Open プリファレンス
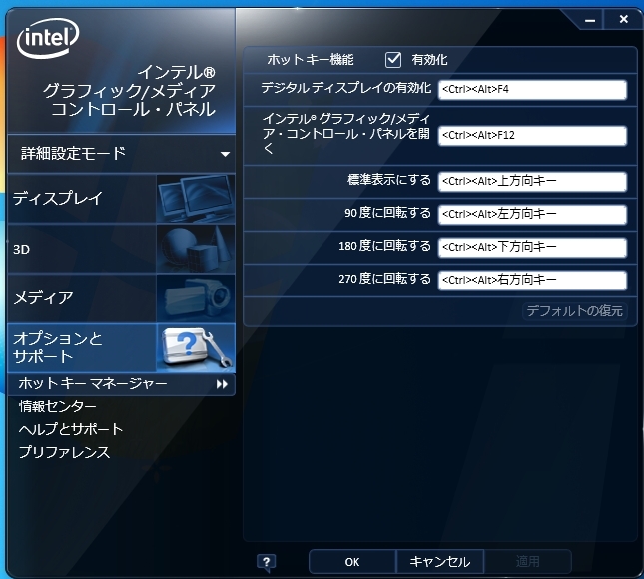This screenshot has height=579, width=644. click(x=64, y=452)
